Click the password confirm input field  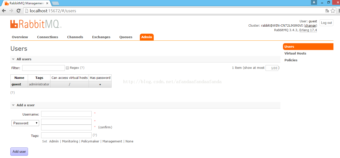click(x=66, y=127)
